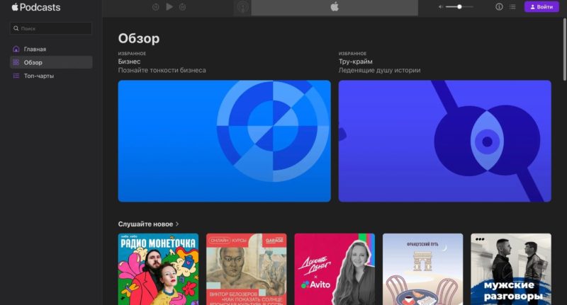Screen dimensions: 567x305
Task: Adjust the volume slider
Action: [x=459, y=7]
